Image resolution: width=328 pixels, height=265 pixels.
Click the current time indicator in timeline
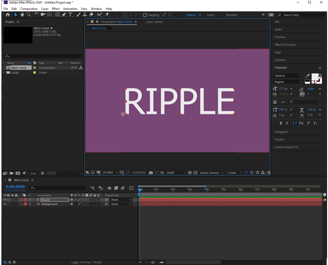point(140,189)
